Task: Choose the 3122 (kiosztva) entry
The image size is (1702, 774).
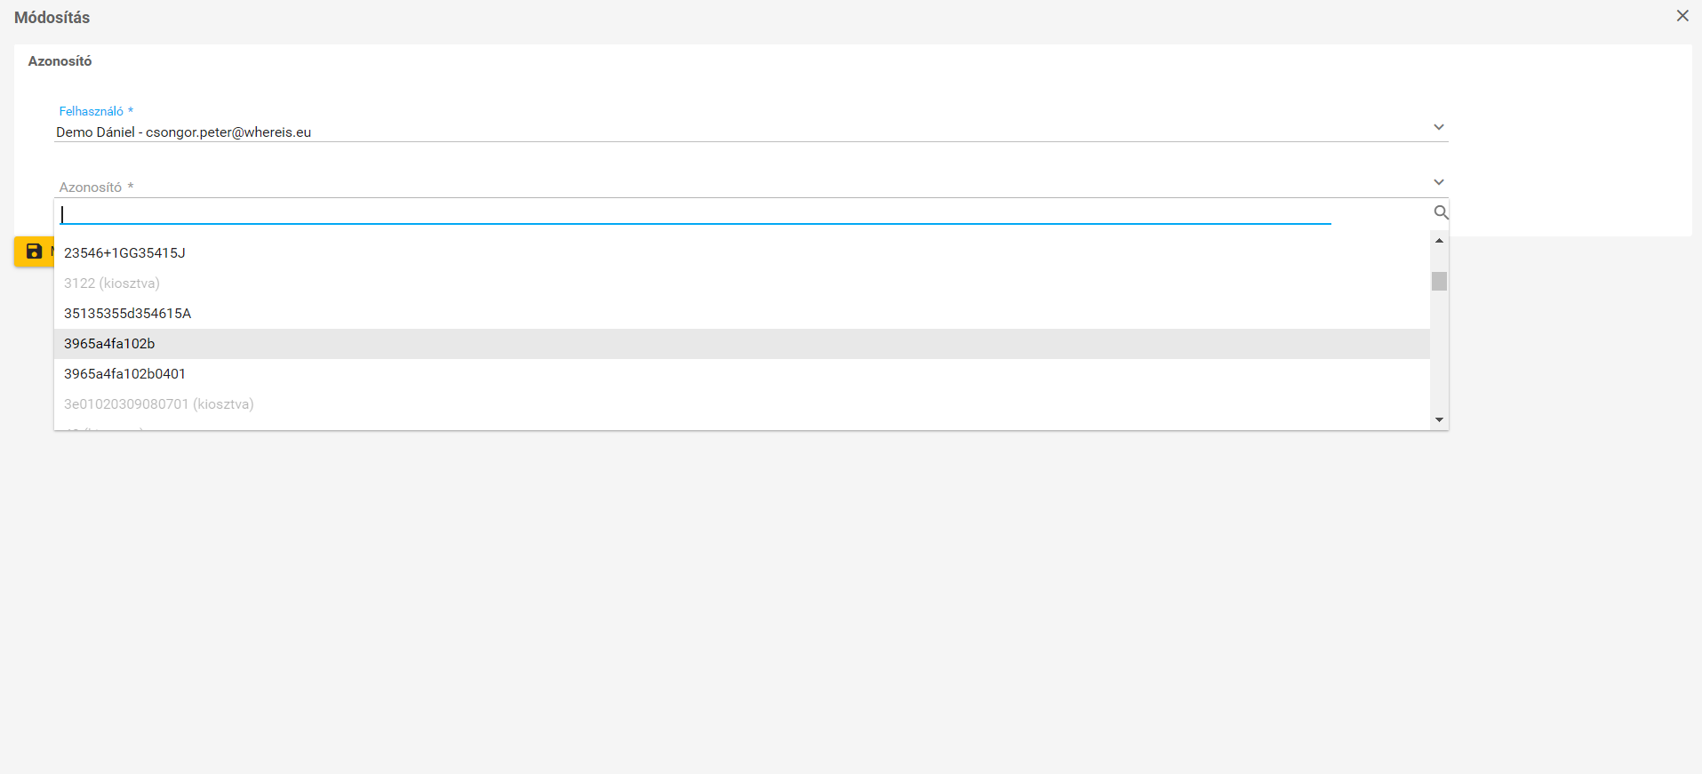Action: click(112, 283)
